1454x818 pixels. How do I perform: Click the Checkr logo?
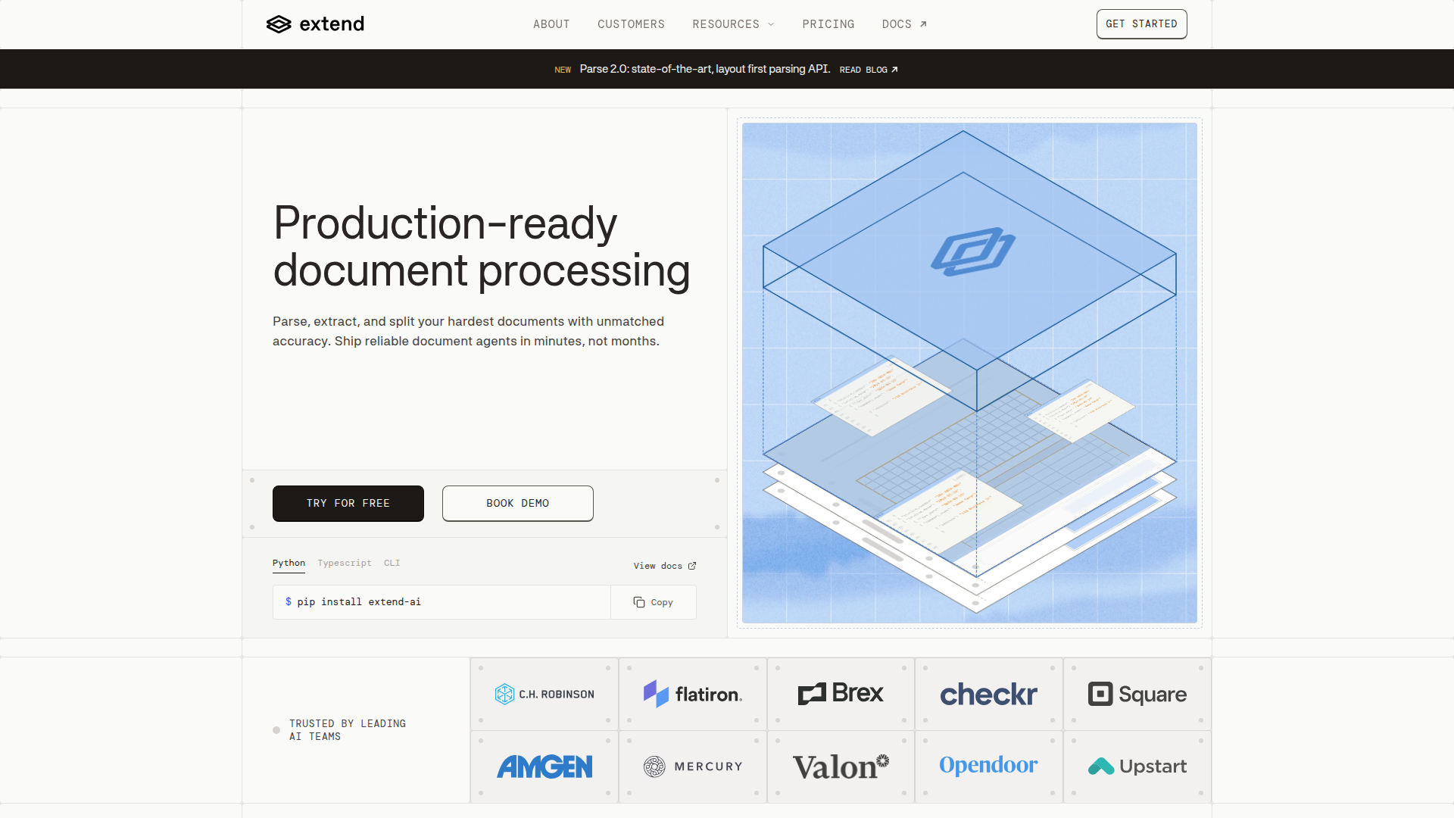[x=988, y=695]
